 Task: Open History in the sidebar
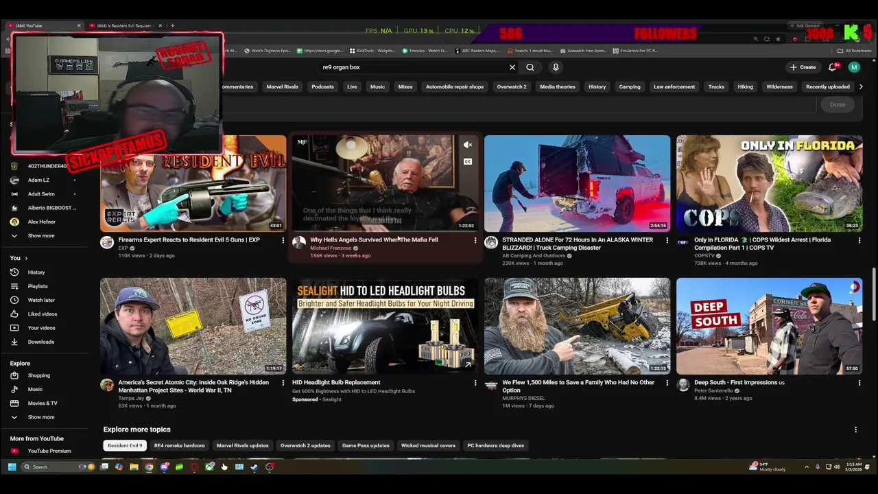coord(36,272)
